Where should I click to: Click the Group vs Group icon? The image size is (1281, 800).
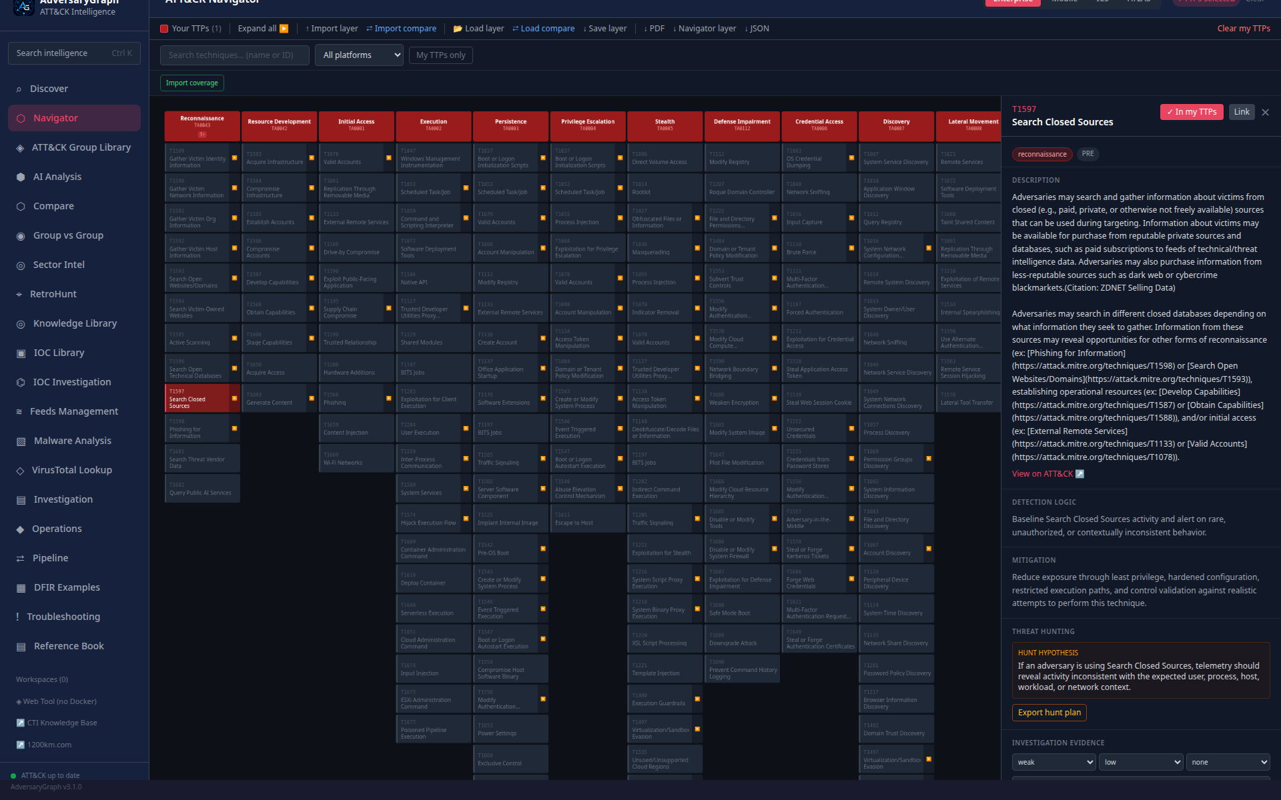(x=21, y=236)
